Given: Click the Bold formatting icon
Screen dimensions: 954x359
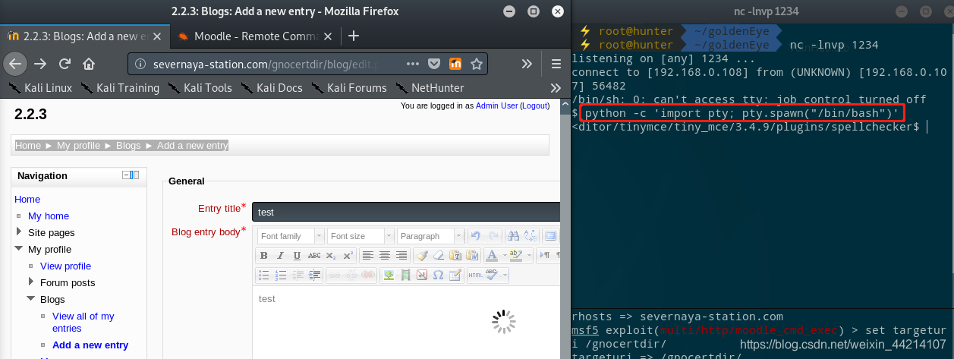Looking at the screenshot, I should pos(263,256).
